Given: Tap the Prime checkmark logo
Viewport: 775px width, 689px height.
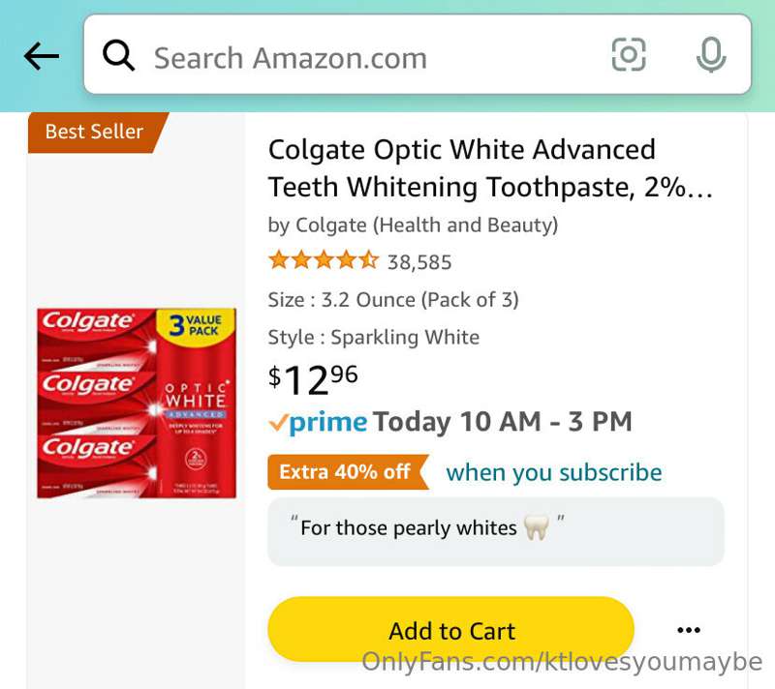Looking at the screenshot, I should tap(318, 423).
